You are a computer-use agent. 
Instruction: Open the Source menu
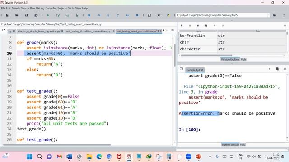[25, 8]
